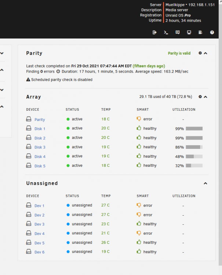Open the Dev 3 link
The height and width of the screenshot is (275, 222).
coord(40,224)
